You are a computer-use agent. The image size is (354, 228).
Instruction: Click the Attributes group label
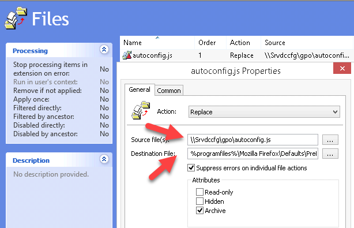tap(206, 180)
